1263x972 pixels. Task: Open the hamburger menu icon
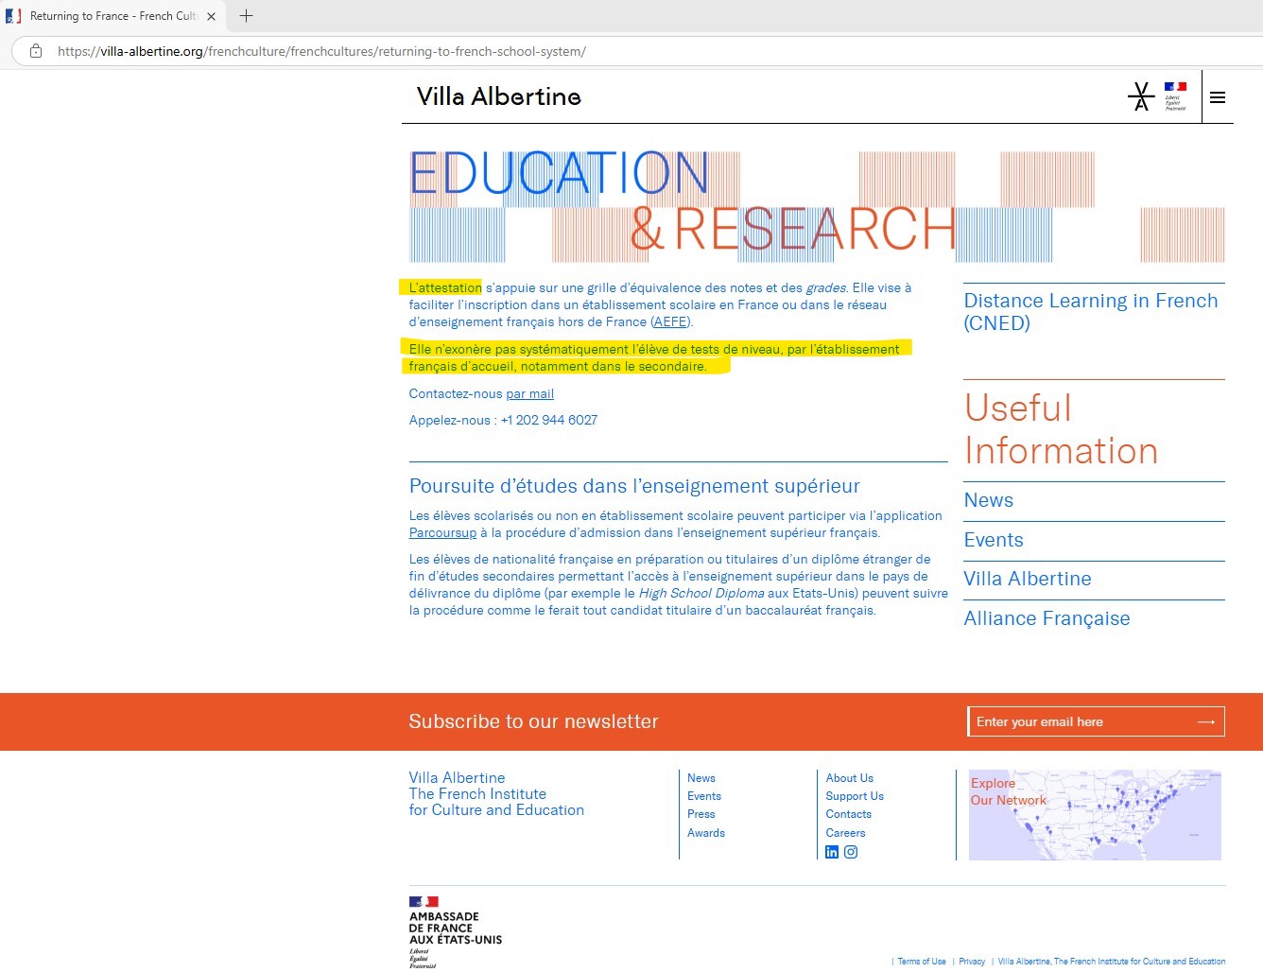(1218, 97)
